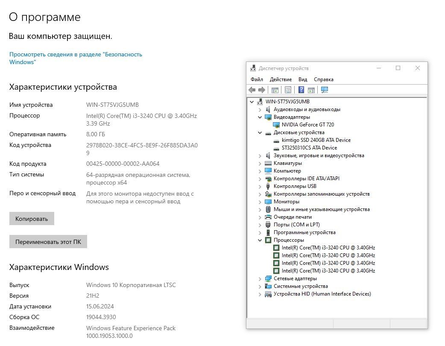Click the kimtigo SSD disk drive icon
Screen dimensions: 445x346
pyautogui.click(x=276, y=140)
